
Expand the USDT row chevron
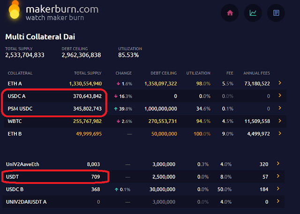coord(278,176)
